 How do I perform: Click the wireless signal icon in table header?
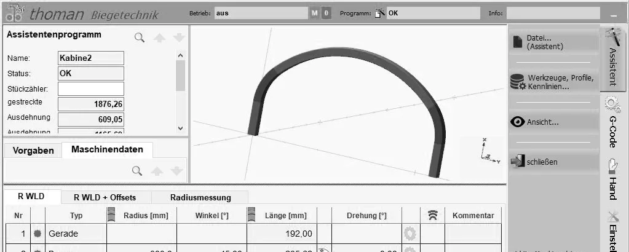pos(433,215)
